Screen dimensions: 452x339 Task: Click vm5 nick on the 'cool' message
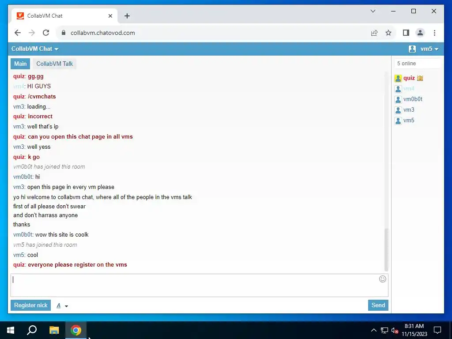pos(19,255)
